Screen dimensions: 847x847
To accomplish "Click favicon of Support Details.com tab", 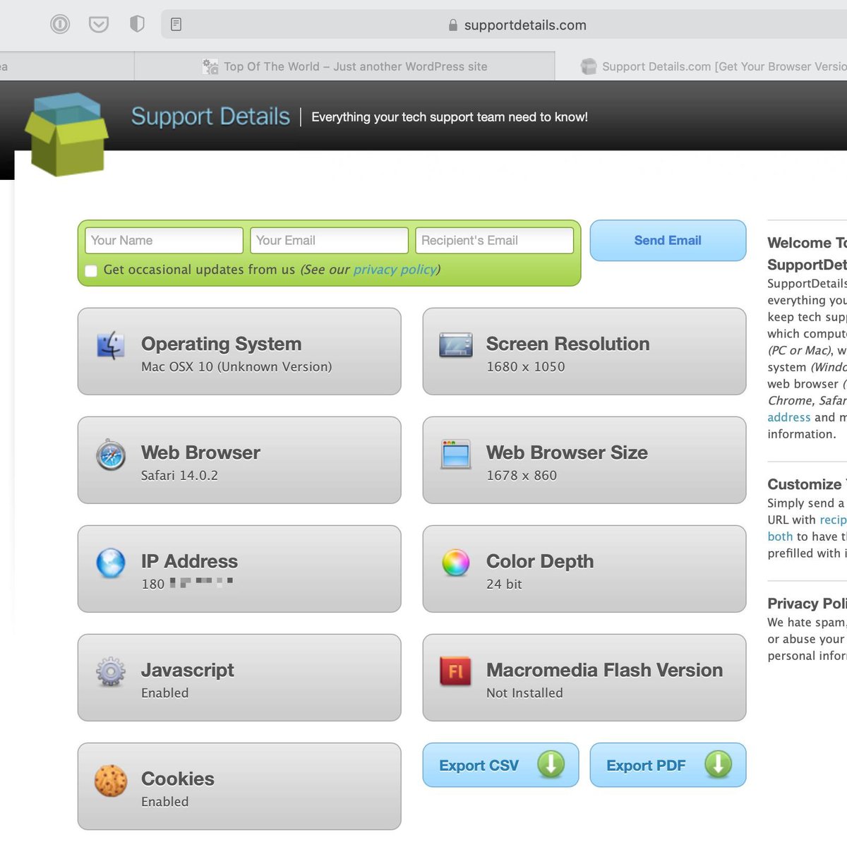I will pyautogui.click(x=589, y=66).
